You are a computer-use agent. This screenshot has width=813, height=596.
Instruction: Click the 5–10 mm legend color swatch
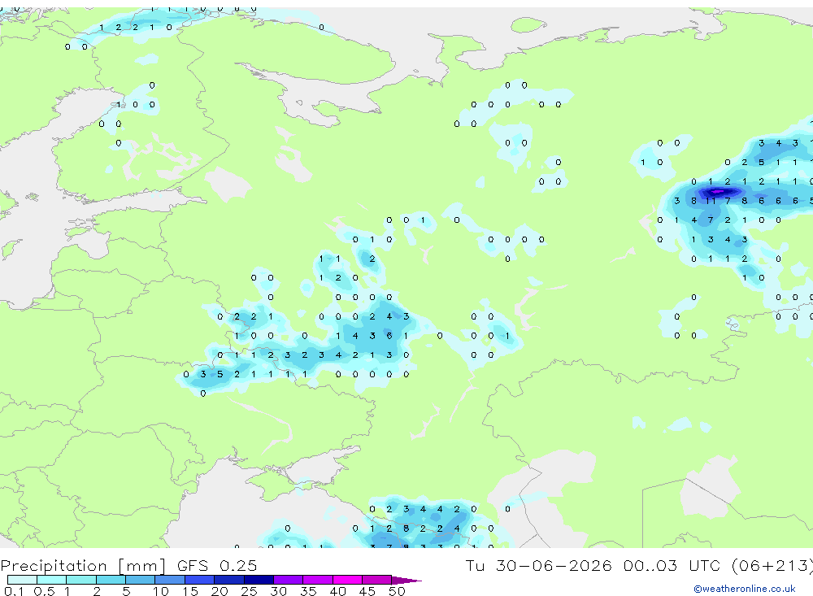pyautogui.click(x=141, y=580)
